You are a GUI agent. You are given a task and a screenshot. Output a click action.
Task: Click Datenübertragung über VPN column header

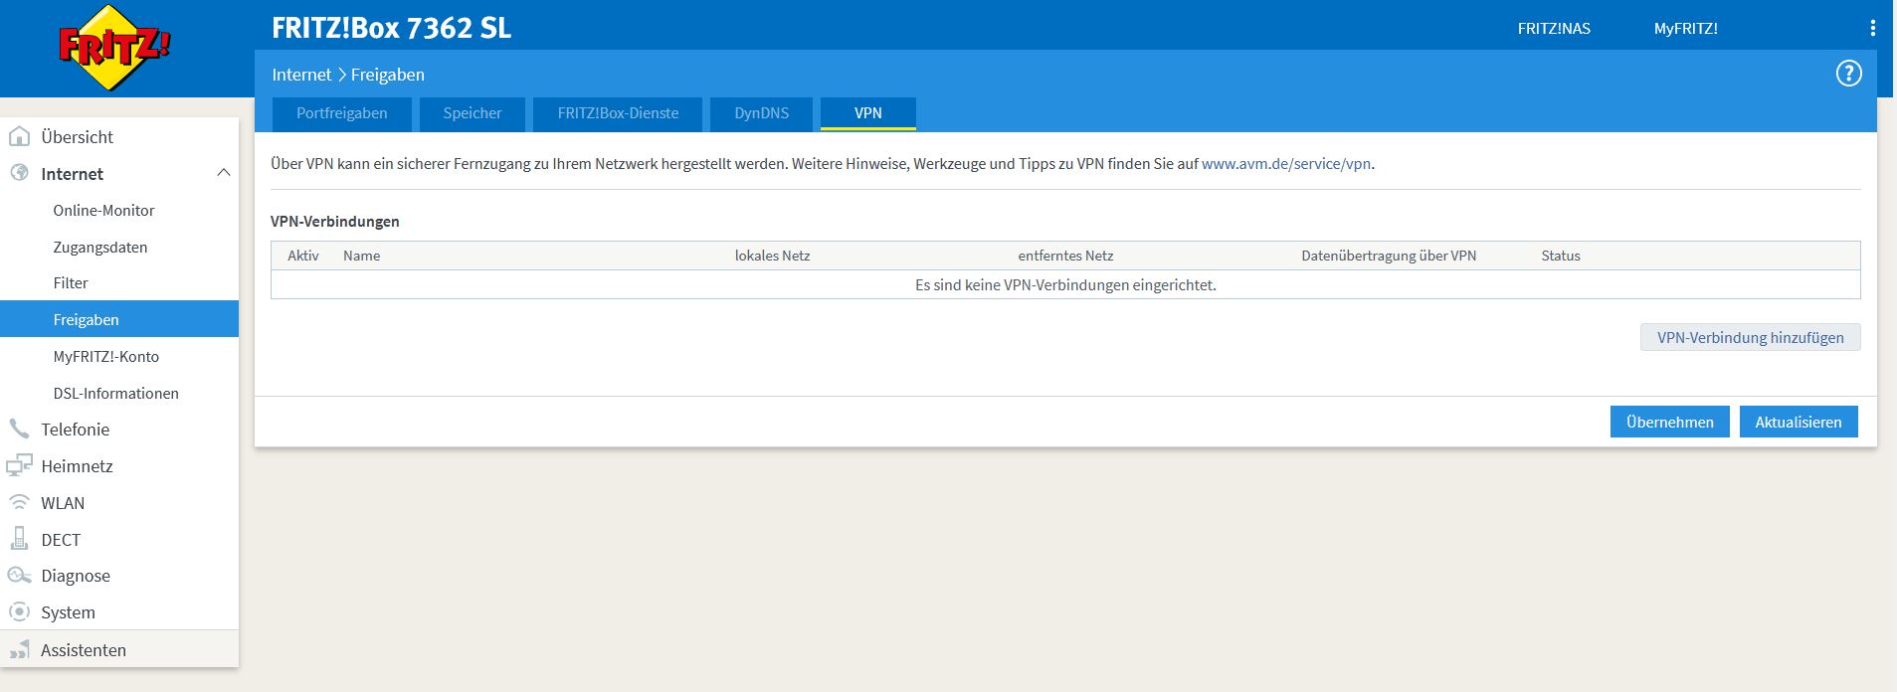click(1389, 256)
